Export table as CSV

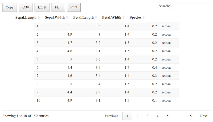pos(26,7)
